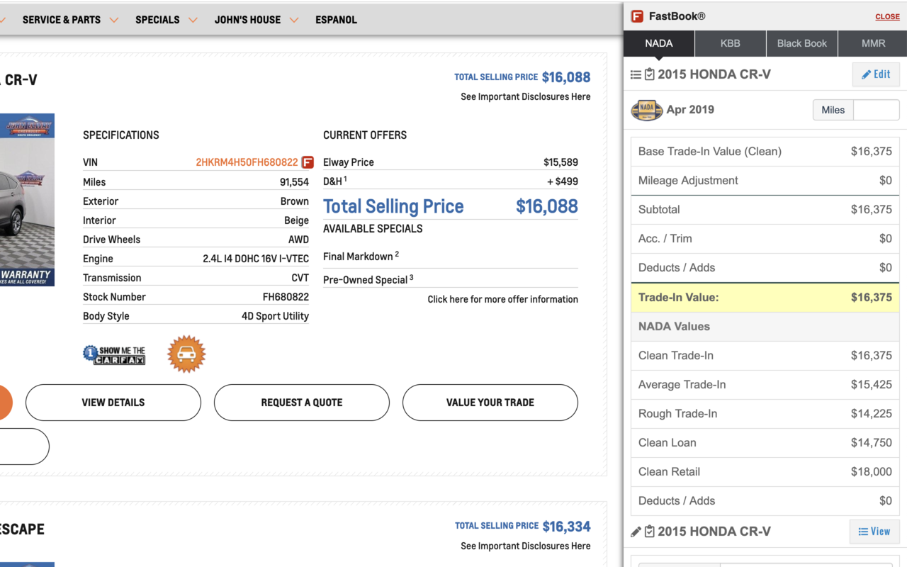Expand the SERVICE & PARTS menu chevron
The height and width of the screenshot is (567, 907).
(x=113, y=20)
